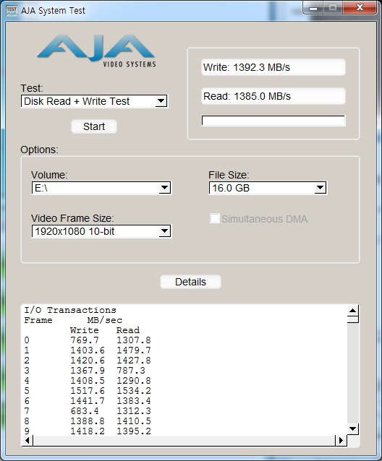Click the vertical scrollbar down arrow
This screenshot has height=461, width=382.
[352, 428]
